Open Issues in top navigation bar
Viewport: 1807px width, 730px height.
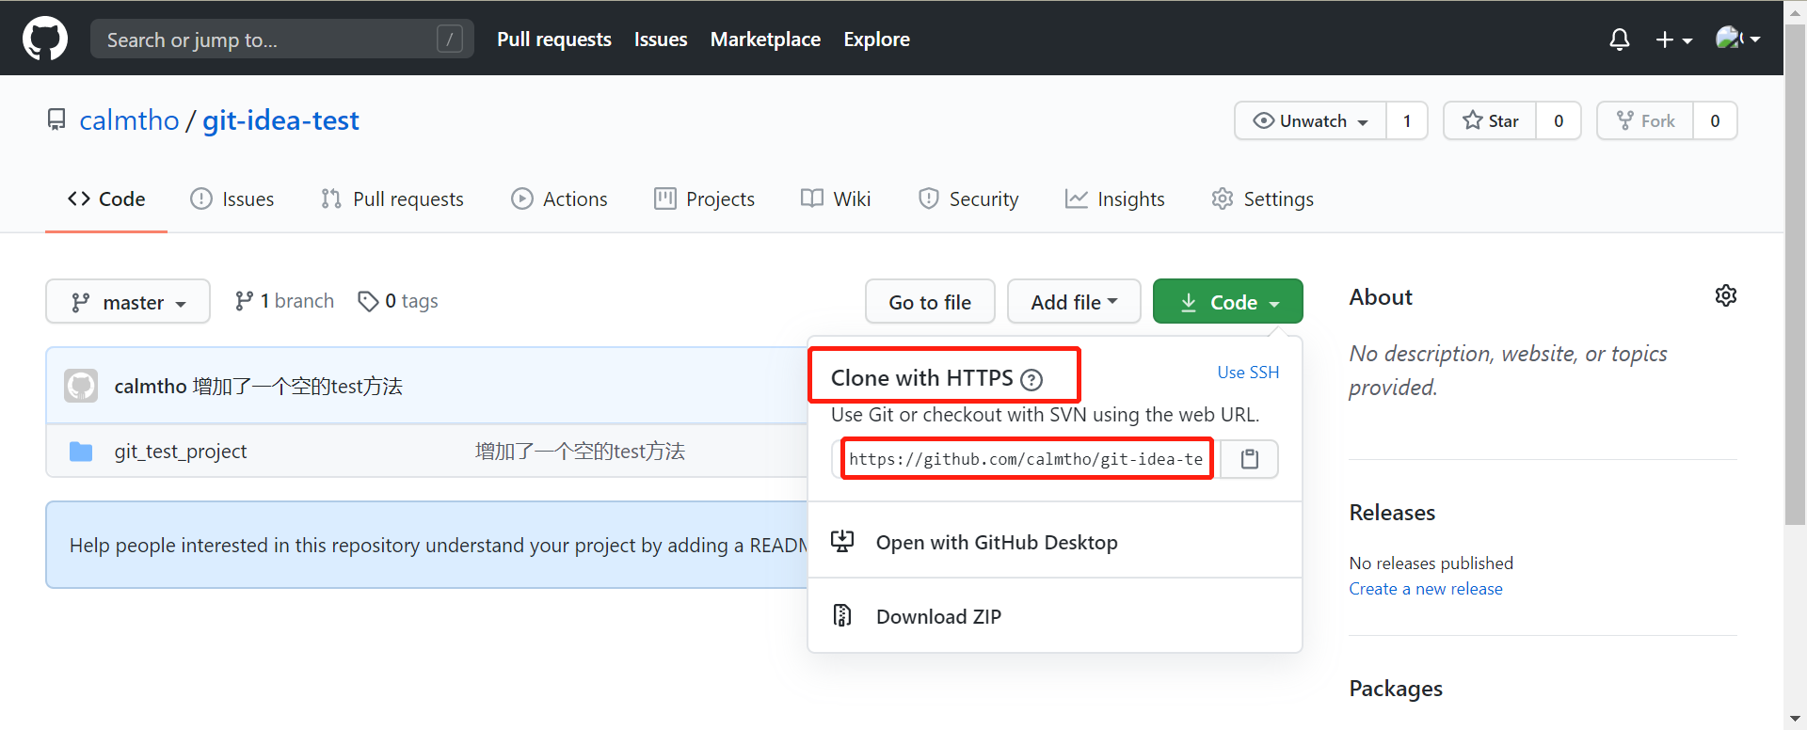tap(661, 40)
